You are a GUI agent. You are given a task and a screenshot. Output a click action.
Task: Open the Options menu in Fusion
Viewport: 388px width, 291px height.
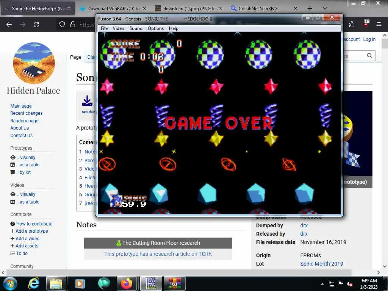pos(156,28)
